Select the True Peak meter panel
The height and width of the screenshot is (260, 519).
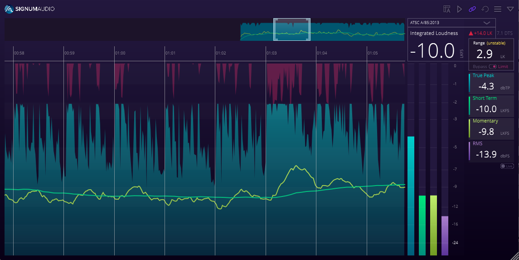(491, 83)
